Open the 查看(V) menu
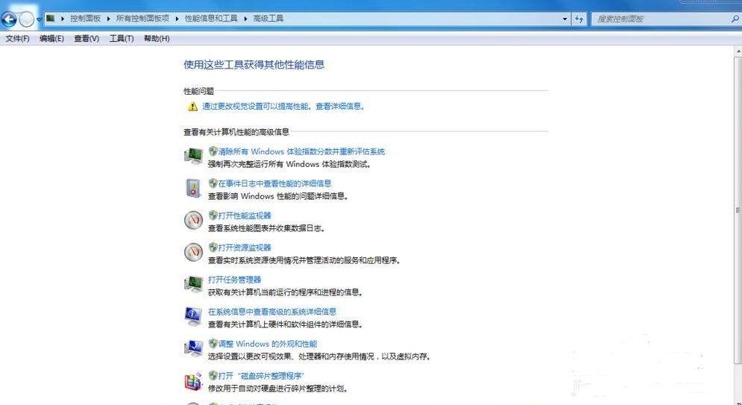This screenshot has width=742, height=405. coord(87,39)
